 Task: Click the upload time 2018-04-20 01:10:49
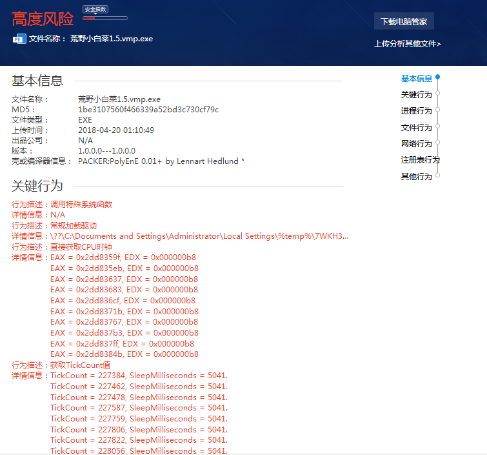click(116, 130)
